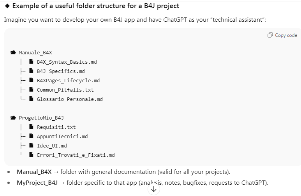Viewport: 301px width, 196px height.
Task: Click the file icon beside Idee_UI.md
Action: [x=31, y=146]
